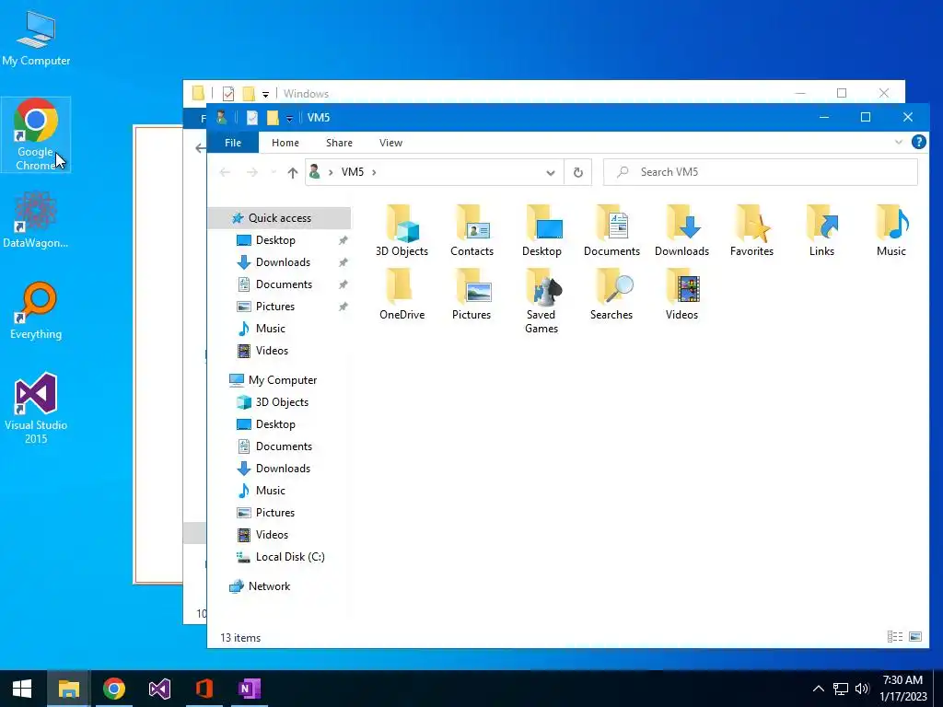
Task: Select Network in navigation pane
Action: tap(280, 586)
